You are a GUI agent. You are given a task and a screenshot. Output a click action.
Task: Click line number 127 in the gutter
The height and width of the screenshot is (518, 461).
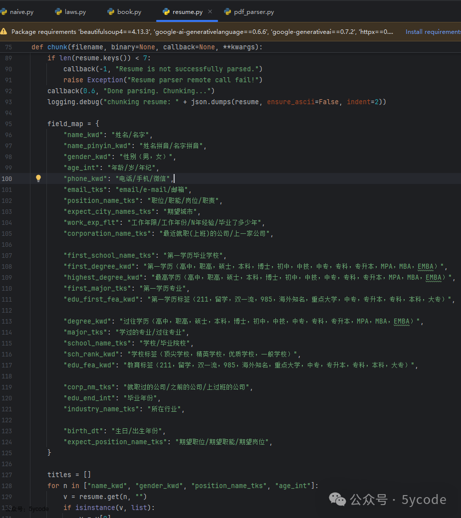[6, 475]
